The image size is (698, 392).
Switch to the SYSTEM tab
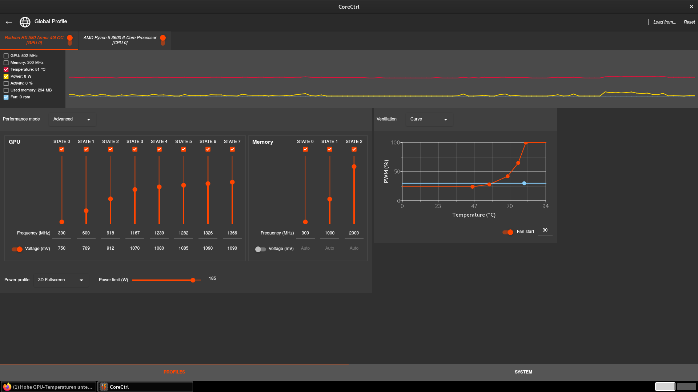coord(523,372)
